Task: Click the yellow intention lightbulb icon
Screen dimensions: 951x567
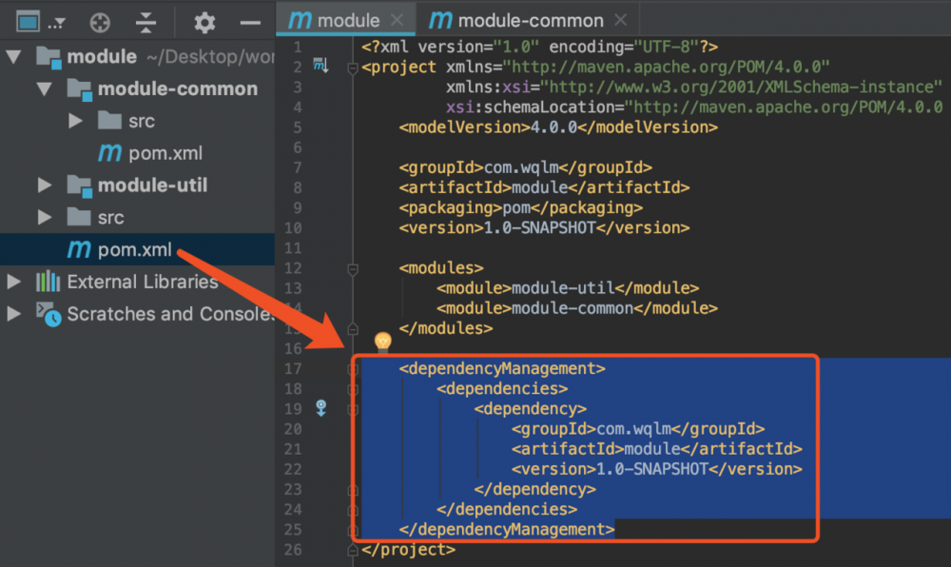Action: click(382, 342)
